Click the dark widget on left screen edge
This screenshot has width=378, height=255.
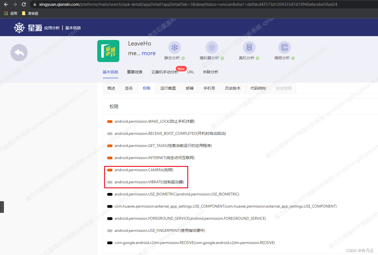click(2, 207)
